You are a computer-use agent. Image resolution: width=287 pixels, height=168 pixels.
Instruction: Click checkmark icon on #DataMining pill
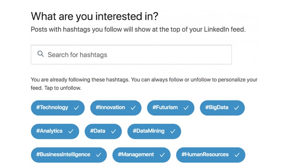pyautogui.click(x=173, y=131)
